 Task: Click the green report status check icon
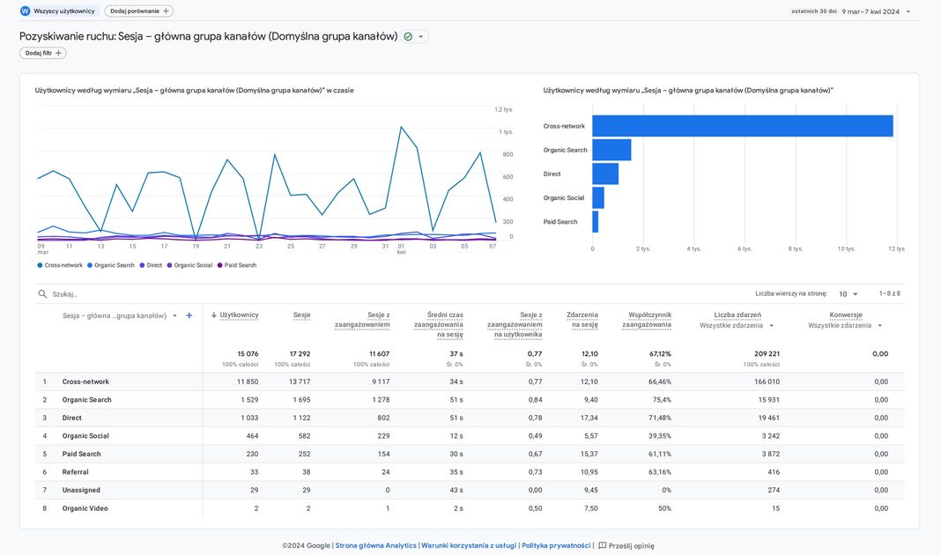pyautogui.click(x=408, y=36)
